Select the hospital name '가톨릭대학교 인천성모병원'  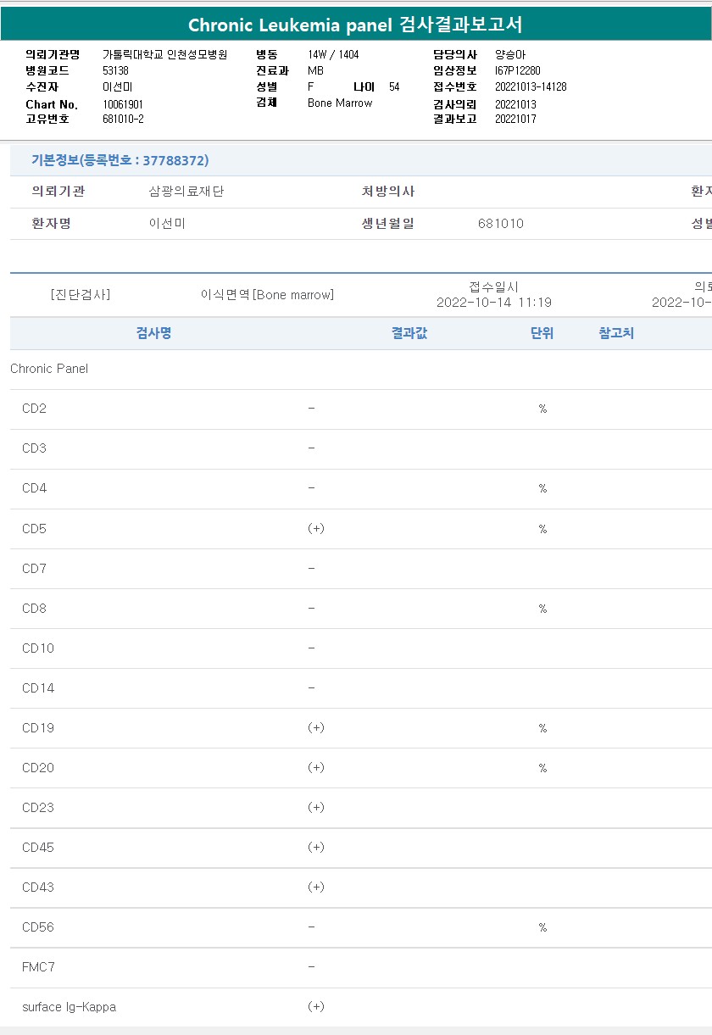[x=165, y=54]
